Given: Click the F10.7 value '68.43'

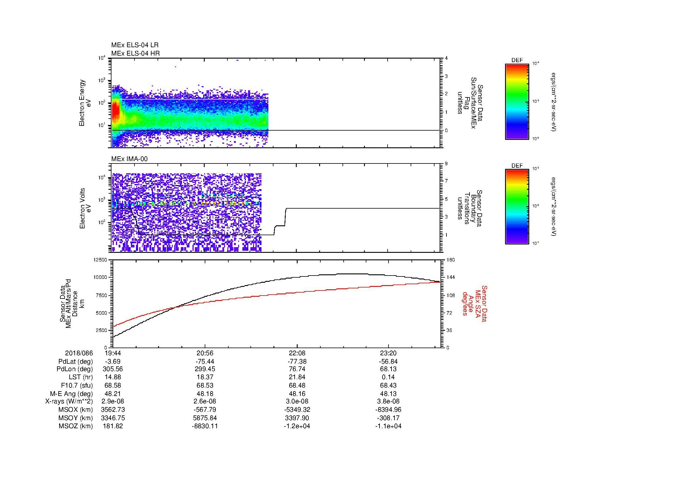Looking at the screenshot, I should pyautogui.click(x=388, y=385).
